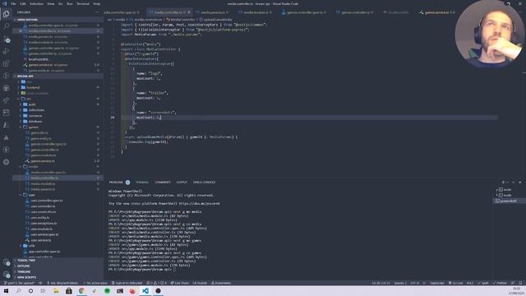Open lightning bolt extension icon in activity bar
The height and width of the screenshot is (296, 526).
(6, 150)
